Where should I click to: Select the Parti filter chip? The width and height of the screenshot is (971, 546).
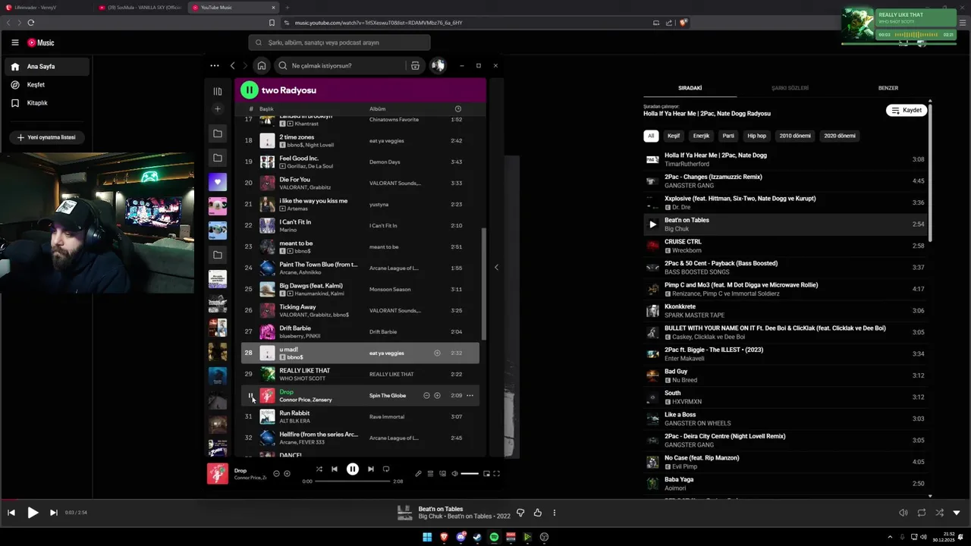tap(728, 136)
